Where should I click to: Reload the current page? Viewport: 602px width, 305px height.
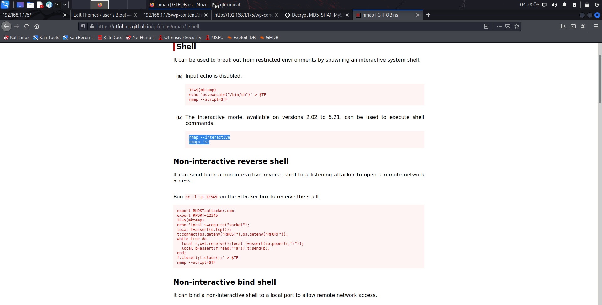click(x=27, y=26)
